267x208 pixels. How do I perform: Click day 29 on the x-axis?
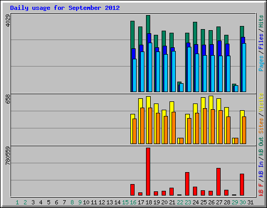coord(235,202)
